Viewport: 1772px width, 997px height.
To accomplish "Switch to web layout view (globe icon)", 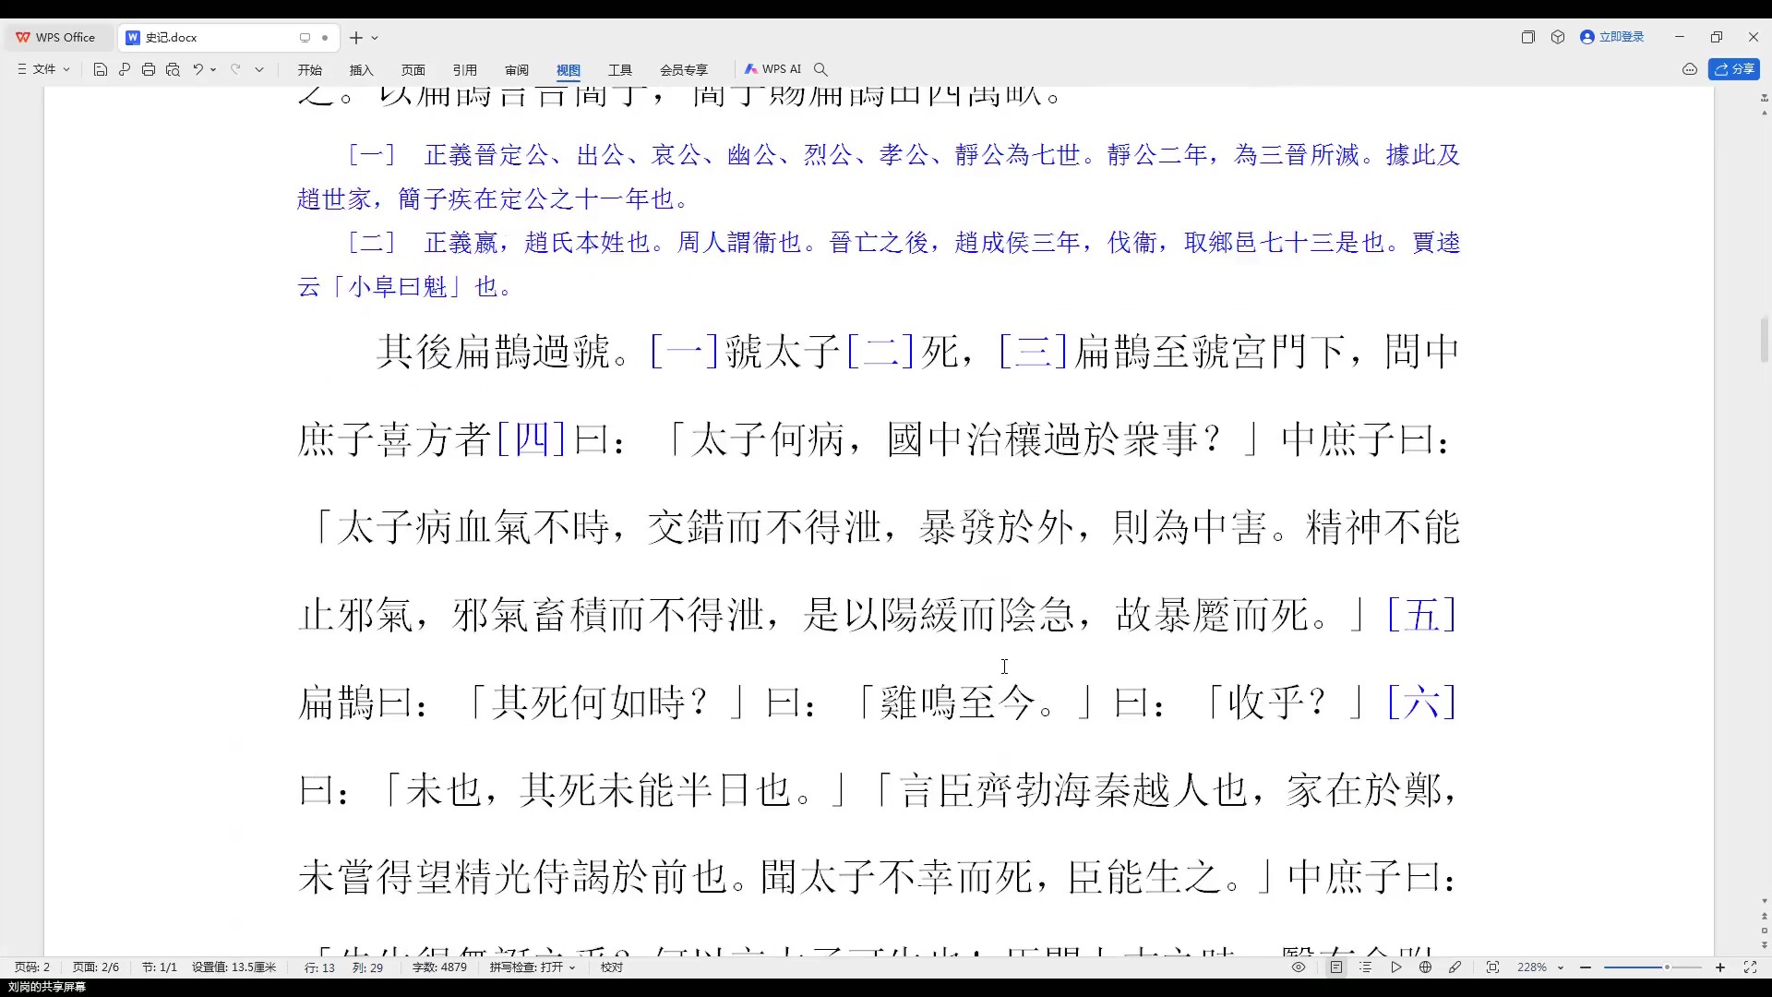I will (x=1426, y=967).
